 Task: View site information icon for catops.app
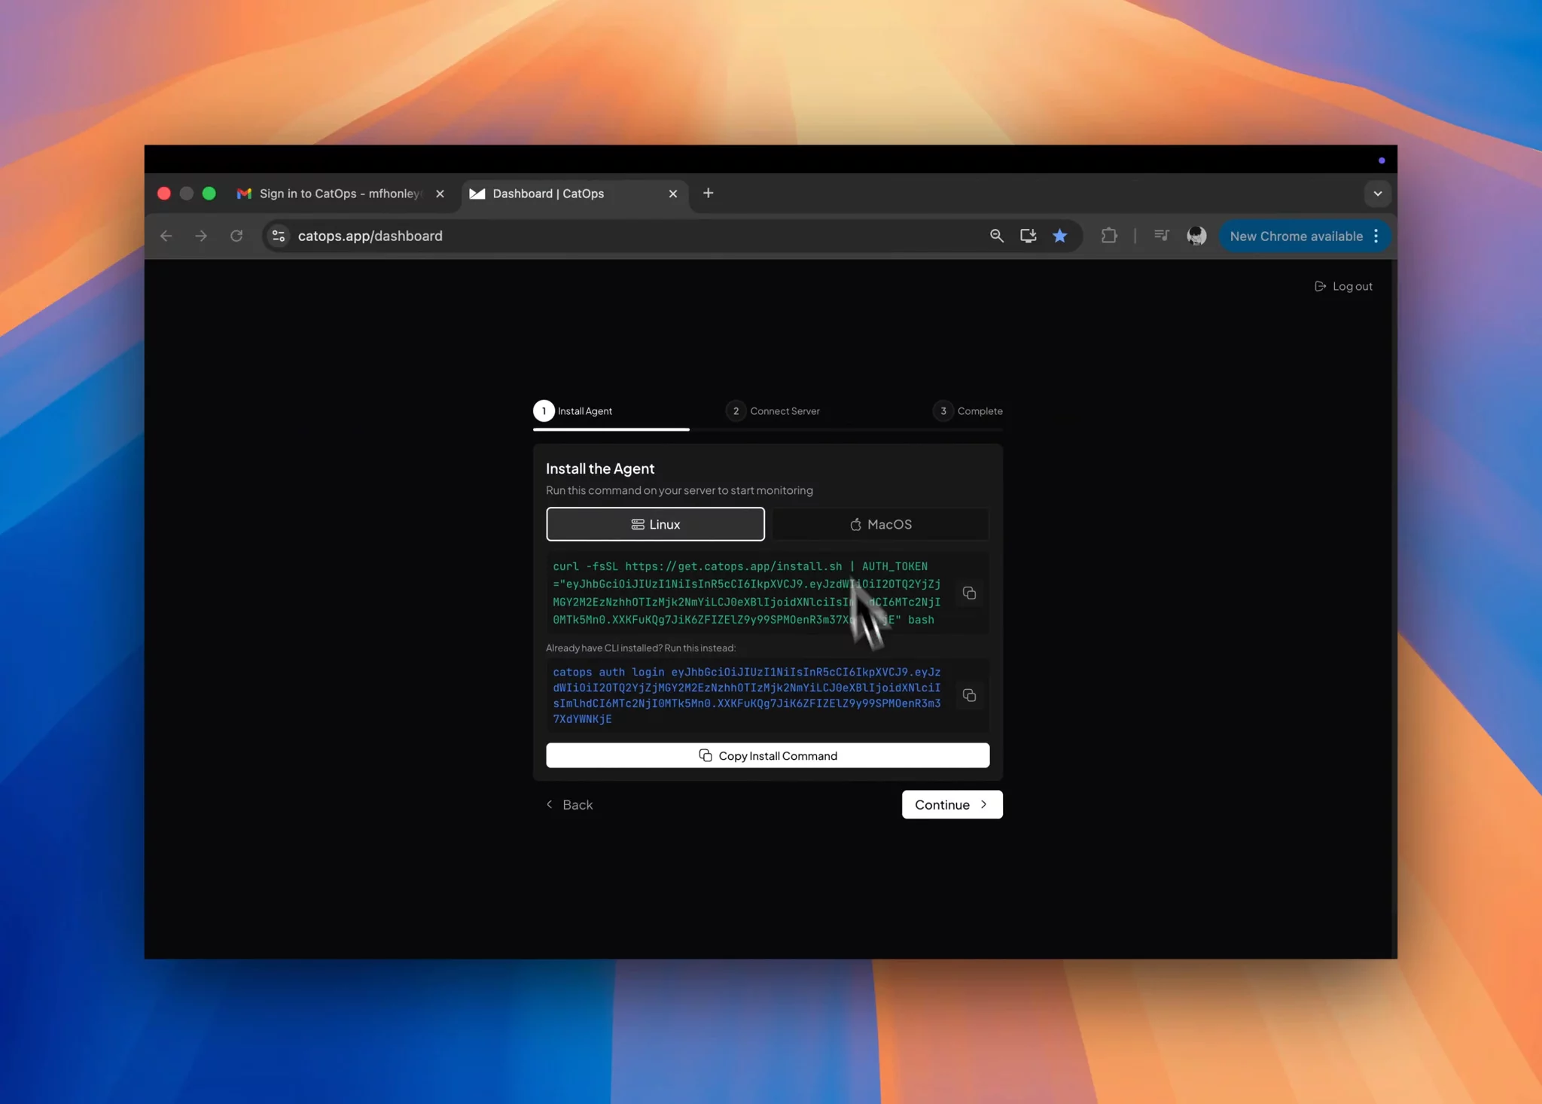[279, 236]
